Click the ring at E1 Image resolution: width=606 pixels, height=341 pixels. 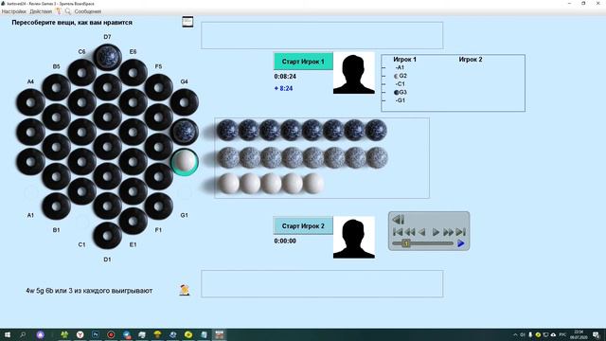[x=133, y=221]
